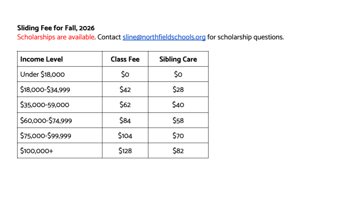
Task: Click the $28 sibling care cell
Action: 178,89
